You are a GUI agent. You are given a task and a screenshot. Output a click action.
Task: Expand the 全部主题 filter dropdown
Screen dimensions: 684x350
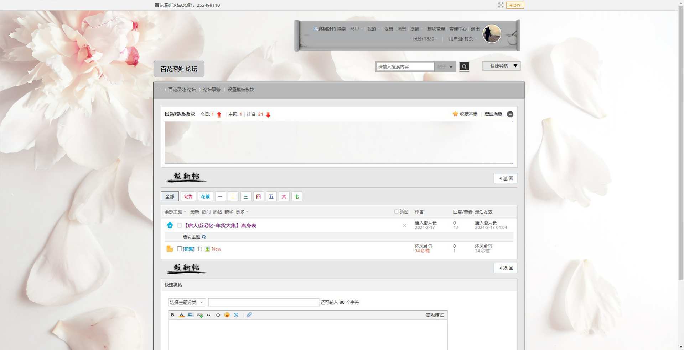(175, 212)
